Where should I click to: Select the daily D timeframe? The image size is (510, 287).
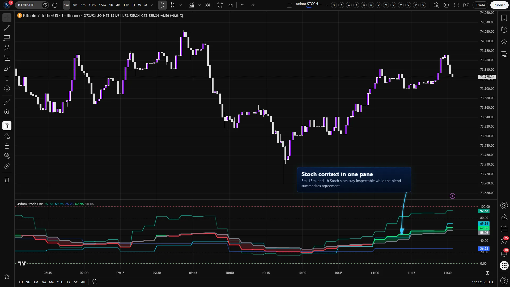[x=134, y=5]
